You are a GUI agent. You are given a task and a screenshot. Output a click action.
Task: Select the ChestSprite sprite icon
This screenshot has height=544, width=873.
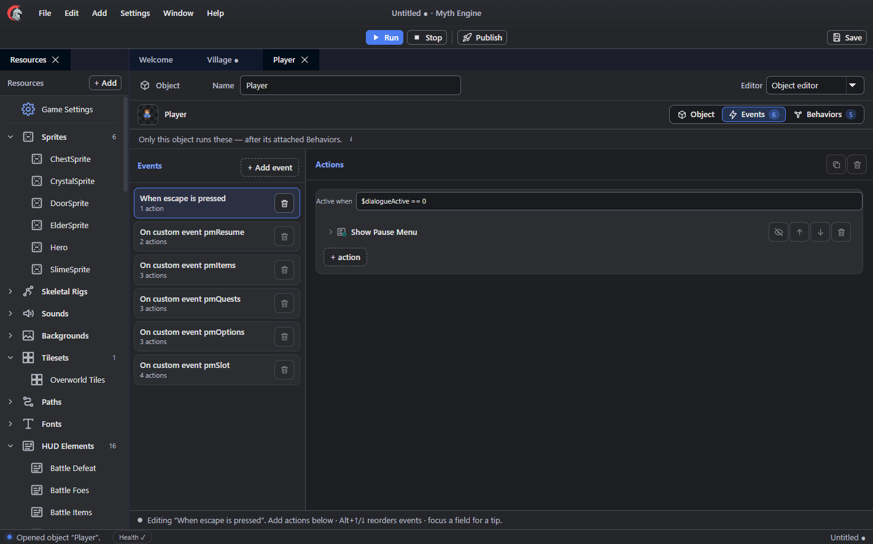[x=37, y=159]
